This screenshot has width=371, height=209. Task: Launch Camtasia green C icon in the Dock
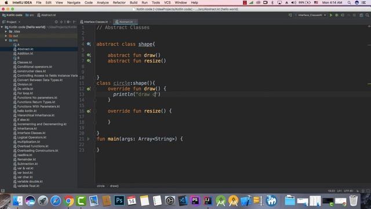81,201
